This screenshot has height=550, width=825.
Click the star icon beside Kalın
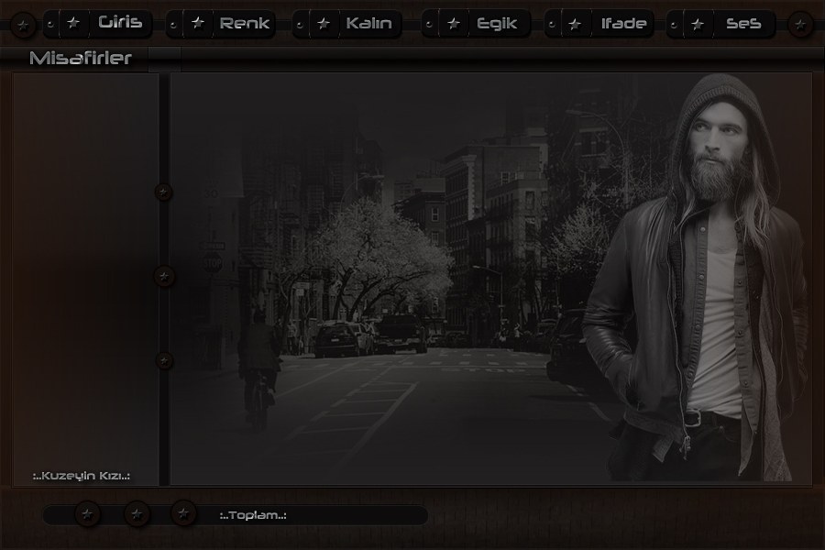[323, 23]
